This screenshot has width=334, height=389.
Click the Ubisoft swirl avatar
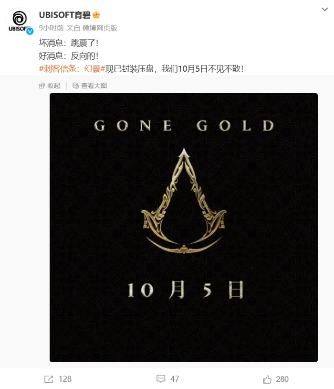20,21
